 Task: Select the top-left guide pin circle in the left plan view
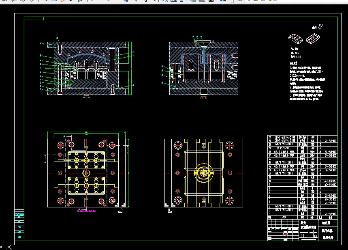[61, 145]
